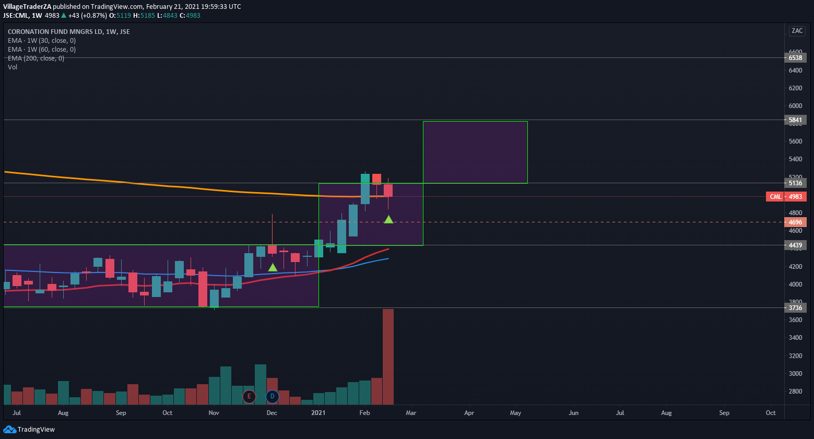This screenshot has width=814, height=439.
Task: Open the ZAC currency selector
Action: tap(797, 31)
